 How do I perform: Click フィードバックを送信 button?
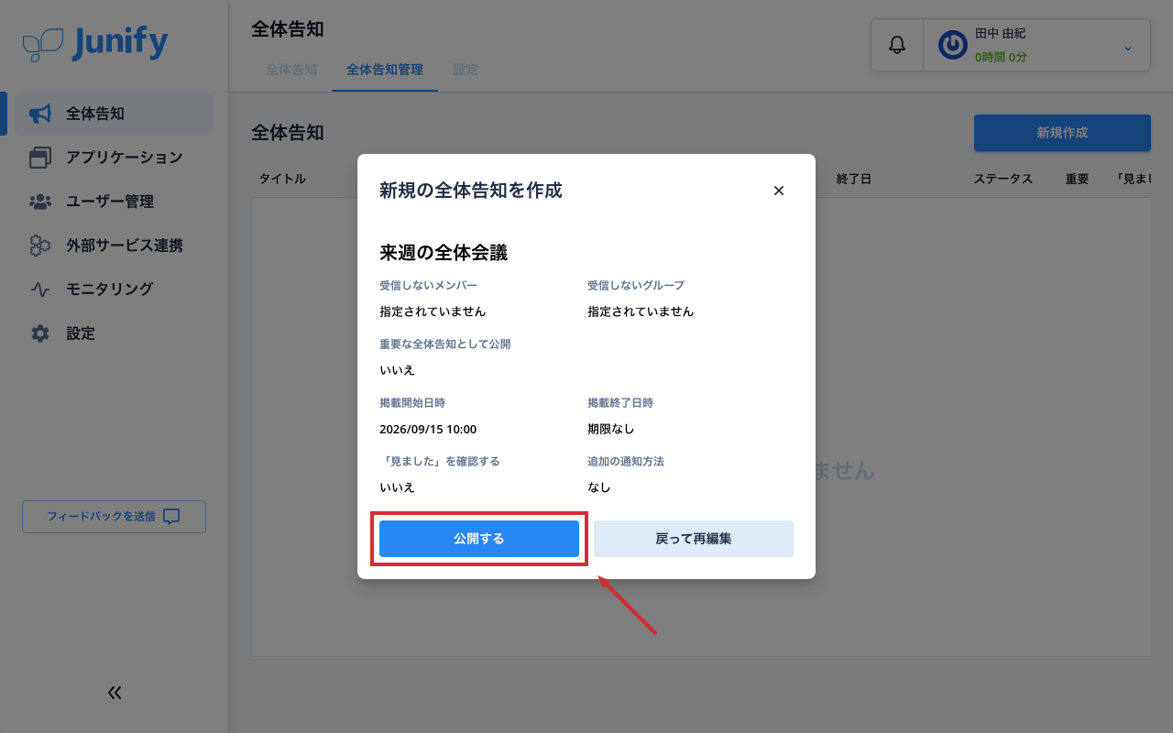pyautogui.click(x=114, y=517)
